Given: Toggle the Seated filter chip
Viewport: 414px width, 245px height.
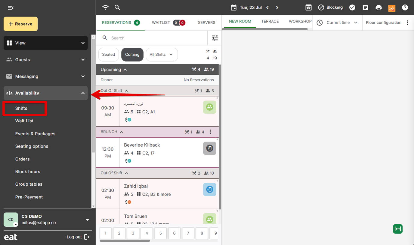Looking at the screenshot, I should (108, 55).
